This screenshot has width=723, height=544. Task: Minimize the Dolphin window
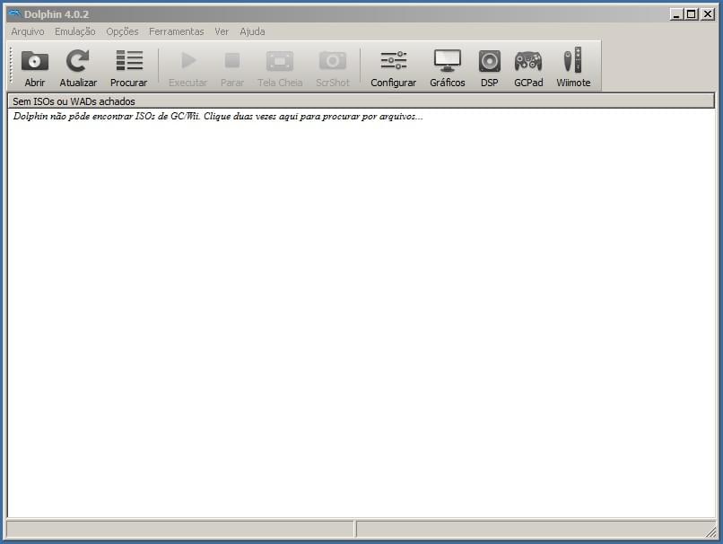coord(676,14)
